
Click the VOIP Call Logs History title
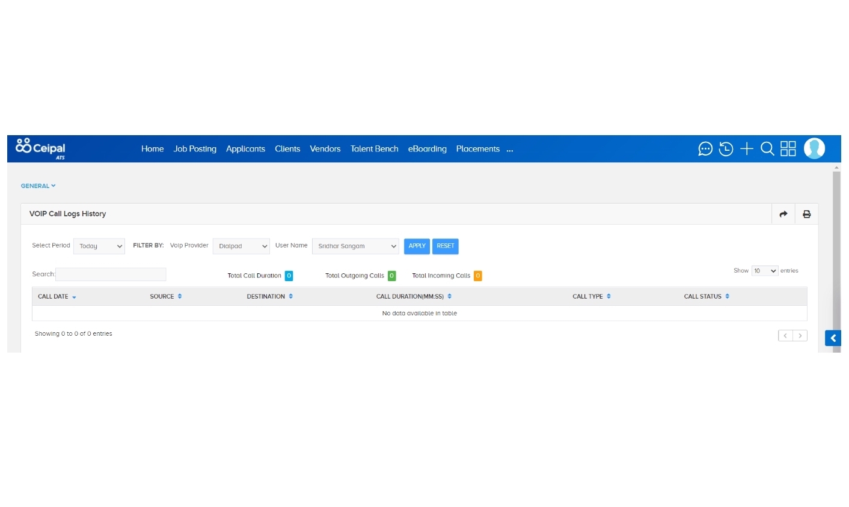67,214
